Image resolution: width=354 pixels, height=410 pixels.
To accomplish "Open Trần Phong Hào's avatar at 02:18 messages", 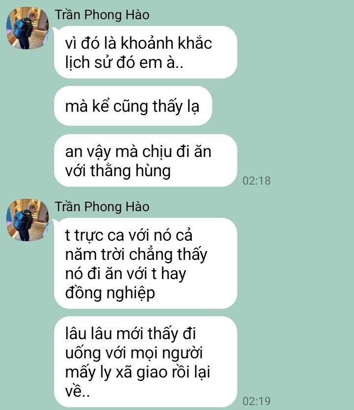I will 28,28.
